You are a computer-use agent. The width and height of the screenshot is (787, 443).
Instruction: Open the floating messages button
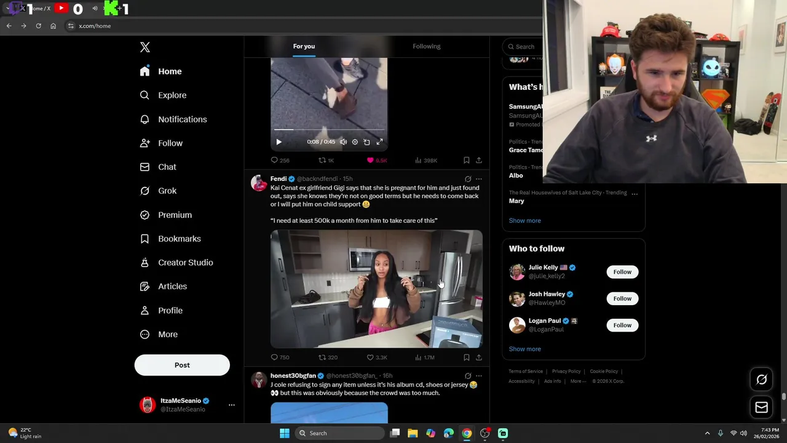tap(761, 407)
